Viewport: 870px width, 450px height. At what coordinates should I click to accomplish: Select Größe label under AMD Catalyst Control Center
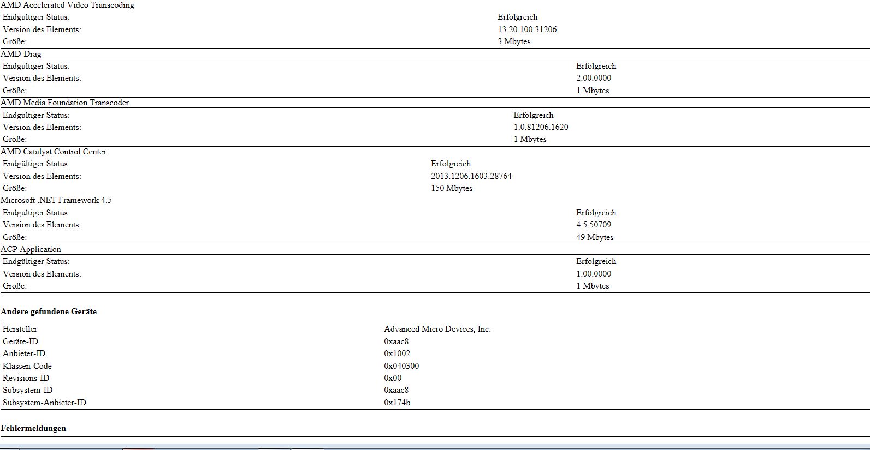coord(14,188)
